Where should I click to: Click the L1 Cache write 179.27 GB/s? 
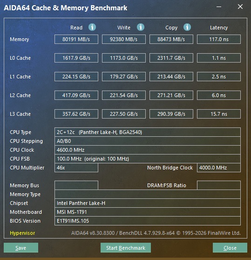(124, 77)
